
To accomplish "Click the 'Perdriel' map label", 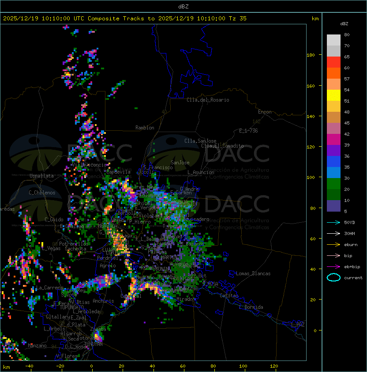I will [x=108, y=258].
